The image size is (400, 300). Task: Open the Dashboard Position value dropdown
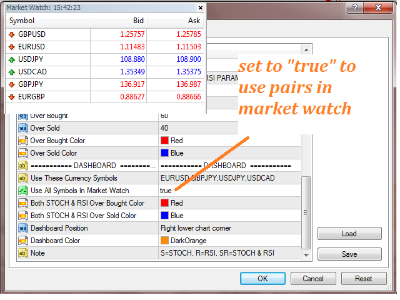pos(229,228)
